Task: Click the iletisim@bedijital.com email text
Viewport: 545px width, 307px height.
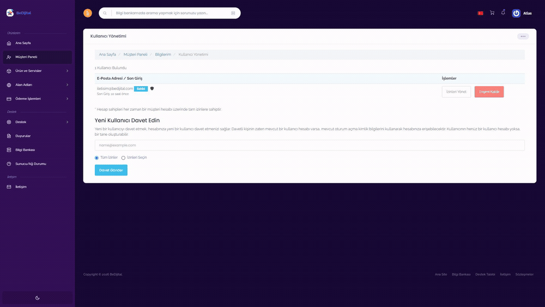Action: [x=114, y=89]
